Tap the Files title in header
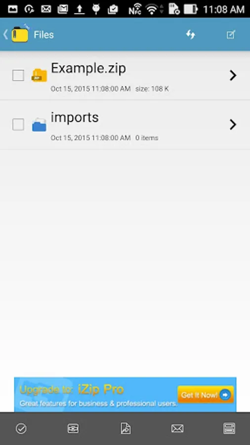Image resolution: width=250 pixels, height=445 pixels. pyautogui.click(x=43, y=35)
